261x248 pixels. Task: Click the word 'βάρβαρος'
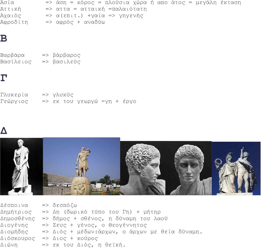(67, 55)
